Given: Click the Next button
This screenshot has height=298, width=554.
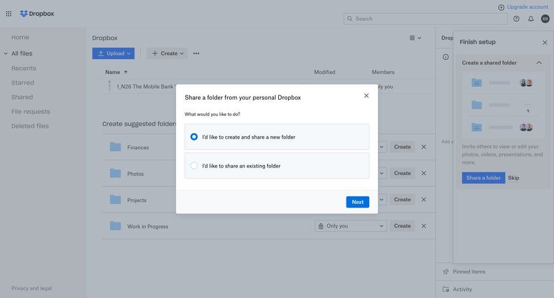Looking at the screenshot, I should coord(358,202).
